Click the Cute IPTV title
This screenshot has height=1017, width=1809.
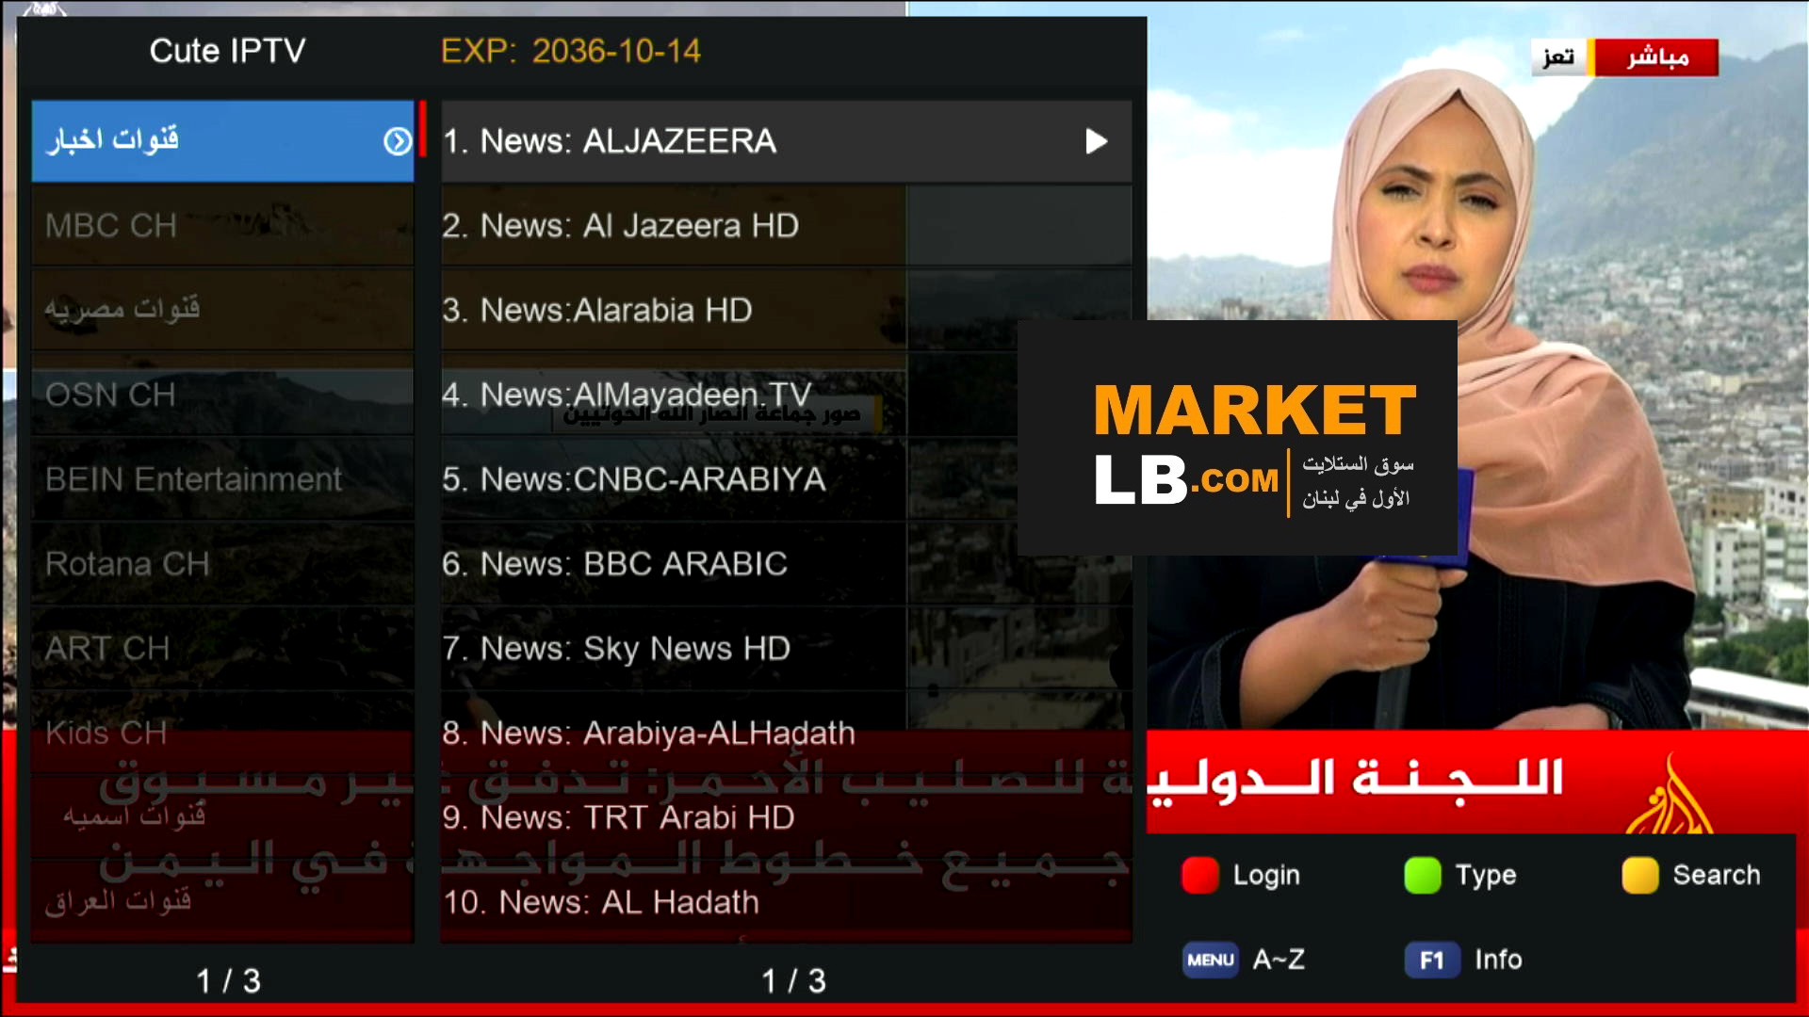coord(227,51)
